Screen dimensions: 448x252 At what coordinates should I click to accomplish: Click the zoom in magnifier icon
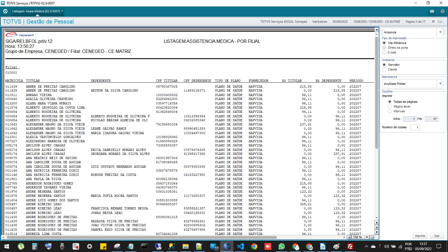349,237
